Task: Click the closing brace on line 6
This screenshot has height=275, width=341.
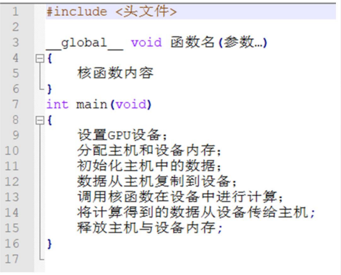Action: (50, 89)
